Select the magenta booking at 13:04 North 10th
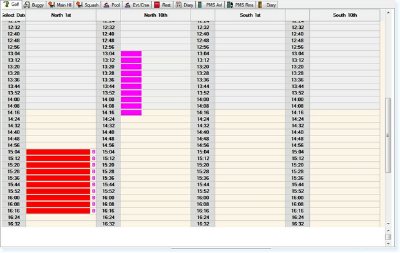 131,54
